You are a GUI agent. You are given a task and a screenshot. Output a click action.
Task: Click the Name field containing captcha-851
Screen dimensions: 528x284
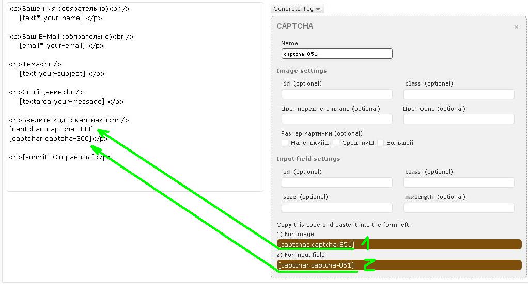(x=337, y=54)
